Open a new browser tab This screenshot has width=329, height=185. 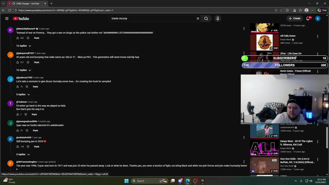click(x=51, y=3)
